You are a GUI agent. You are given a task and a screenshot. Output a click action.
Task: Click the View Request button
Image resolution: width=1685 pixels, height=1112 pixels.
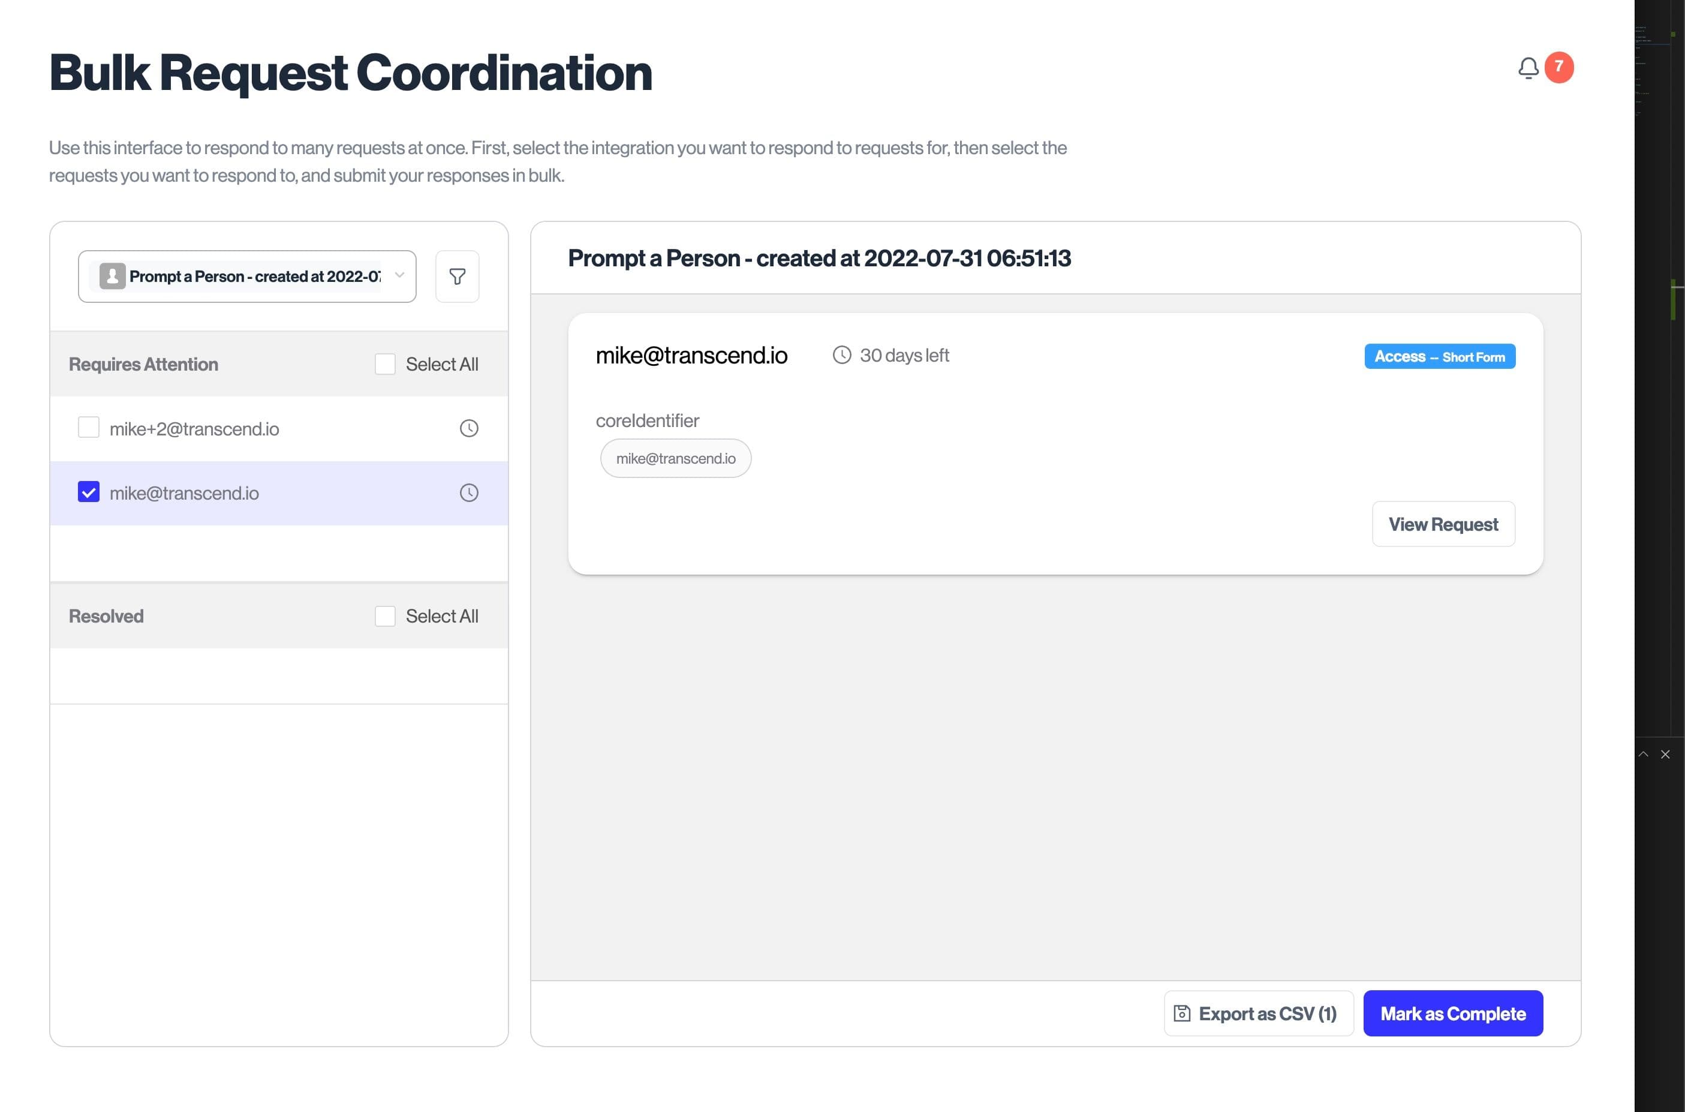1443,524
